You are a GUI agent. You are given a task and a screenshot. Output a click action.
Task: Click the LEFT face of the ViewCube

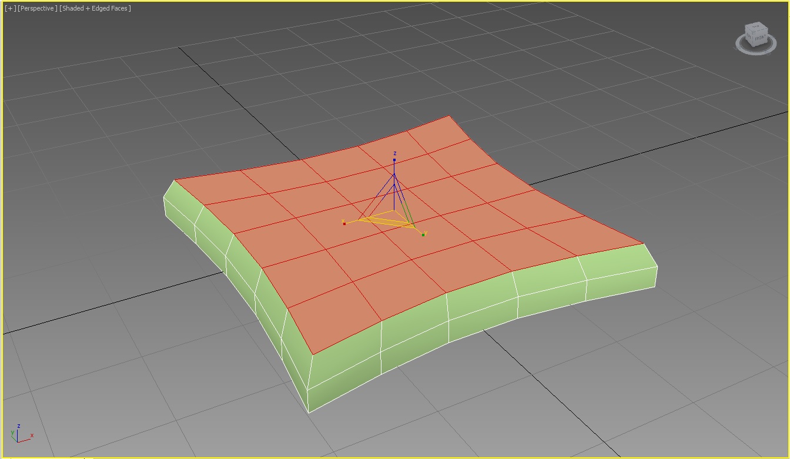click(749, 36)
